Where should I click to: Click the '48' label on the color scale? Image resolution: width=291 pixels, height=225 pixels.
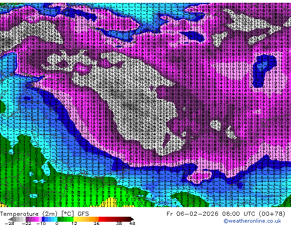click(x=132, y=223)
